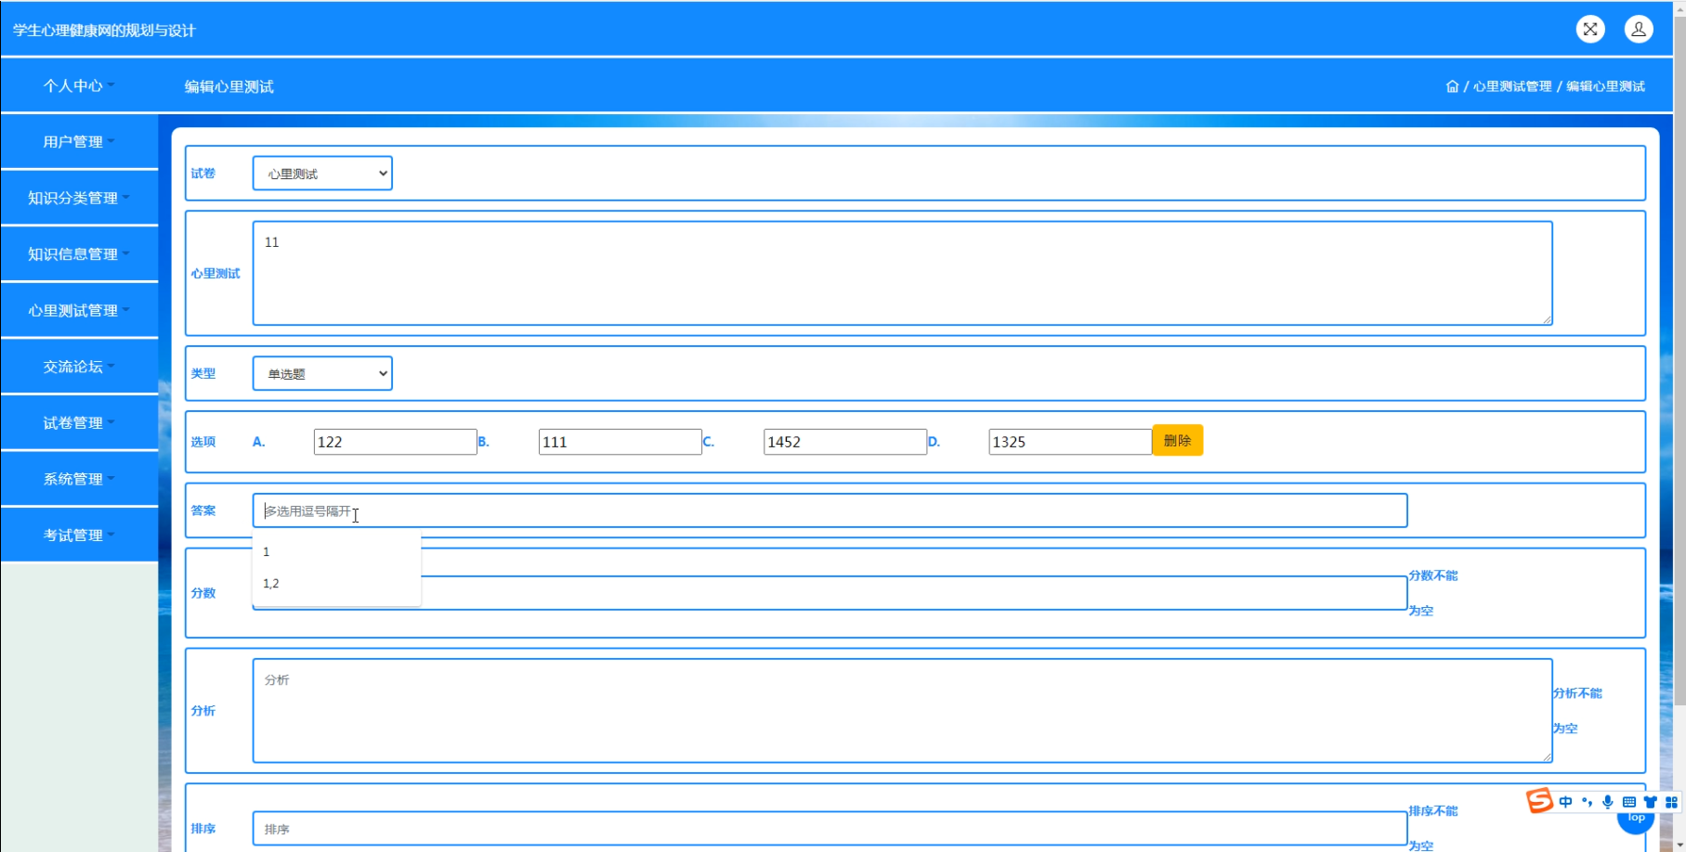Switch Sogou Chinese/English mode (中)
The width and height of the screenshot is (1686, 852).
[x=1566, y=802]
